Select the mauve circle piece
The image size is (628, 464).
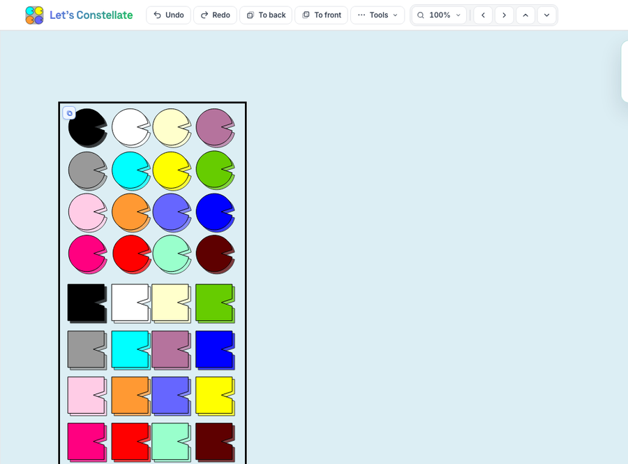(x=215, y=128)
